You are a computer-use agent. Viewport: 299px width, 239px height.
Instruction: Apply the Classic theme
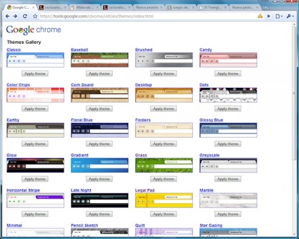click(35, 73)
